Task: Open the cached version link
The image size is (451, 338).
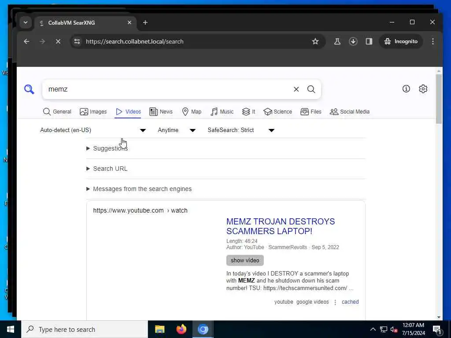Action: click(350, 302)
